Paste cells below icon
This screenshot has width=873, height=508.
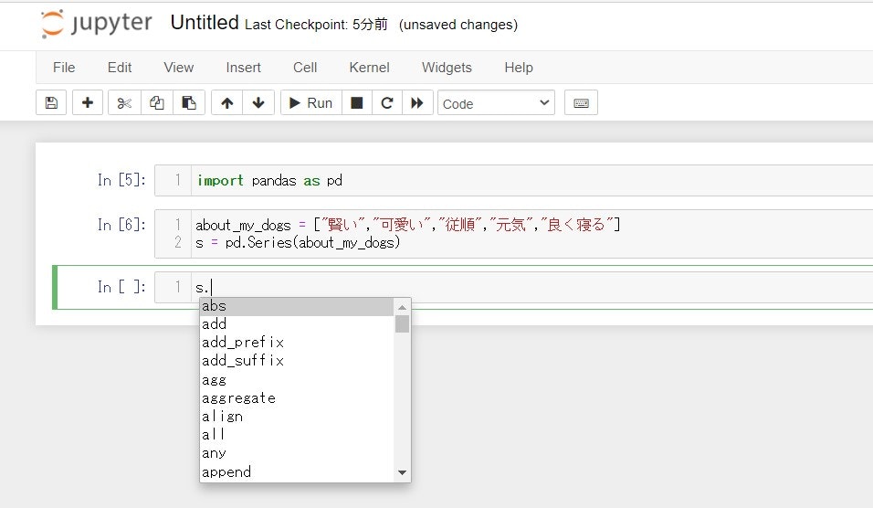tap(189, 102)
